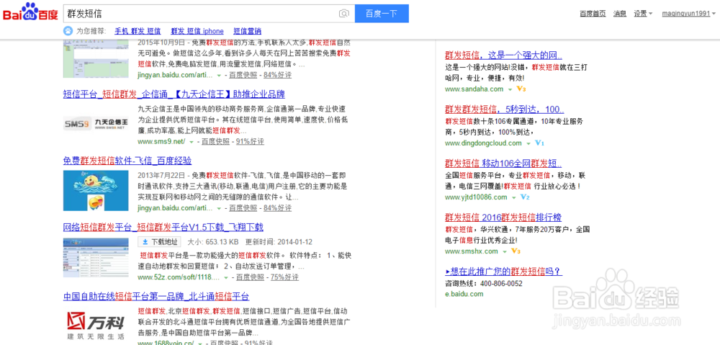Viewport: 720px width, 345px height.
Task: Expand arrow next to www.smshx.com
Action: pos(504,252)
